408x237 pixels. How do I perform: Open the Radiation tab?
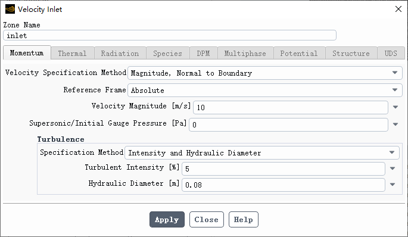coord(120,54)
